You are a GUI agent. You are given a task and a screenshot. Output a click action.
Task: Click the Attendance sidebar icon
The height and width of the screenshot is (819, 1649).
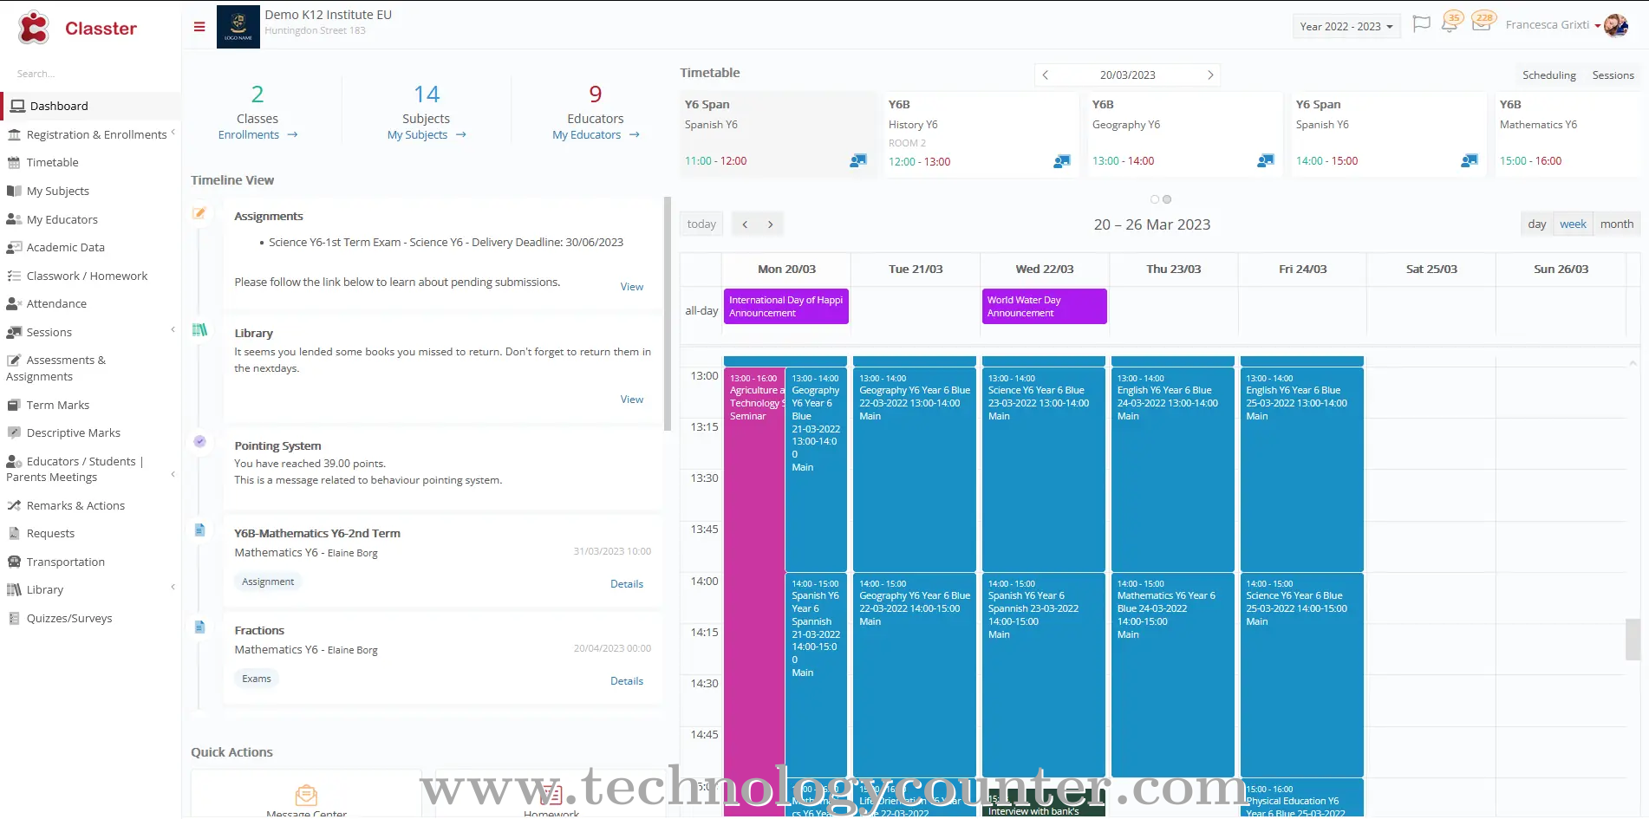click(x=14, y=304)
